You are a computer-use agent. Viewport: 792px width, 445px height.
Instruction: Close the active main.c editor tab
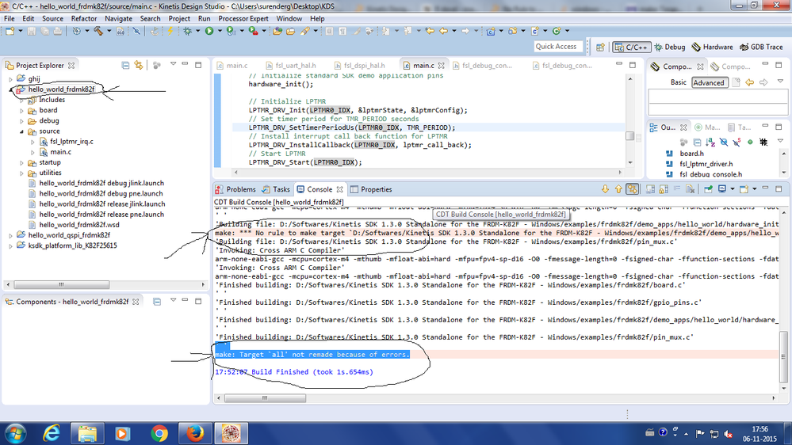[442, 66]
